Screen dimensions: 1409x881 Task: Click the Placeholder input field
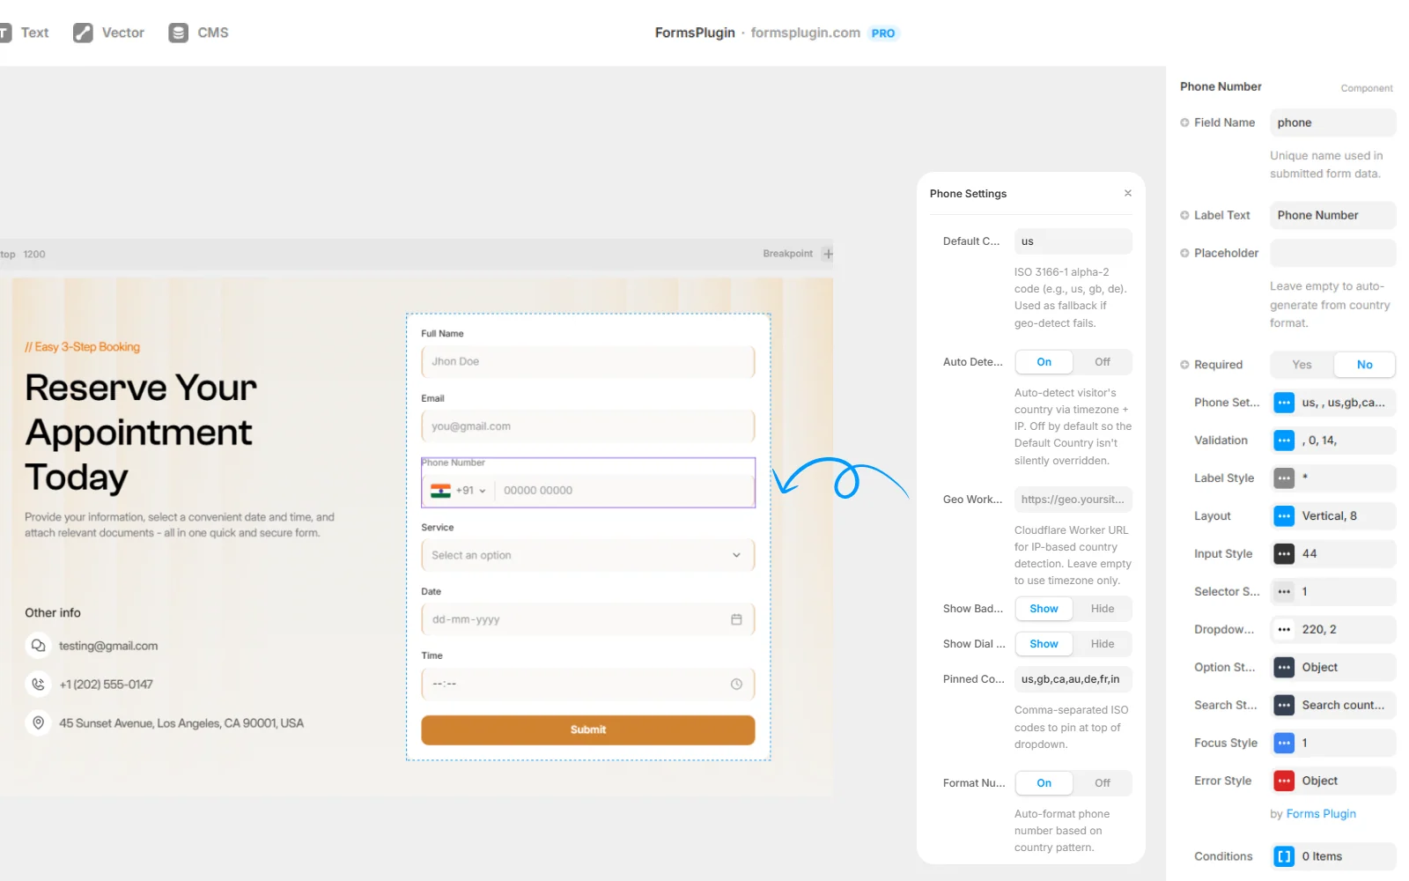click(x=1332, y=253)
